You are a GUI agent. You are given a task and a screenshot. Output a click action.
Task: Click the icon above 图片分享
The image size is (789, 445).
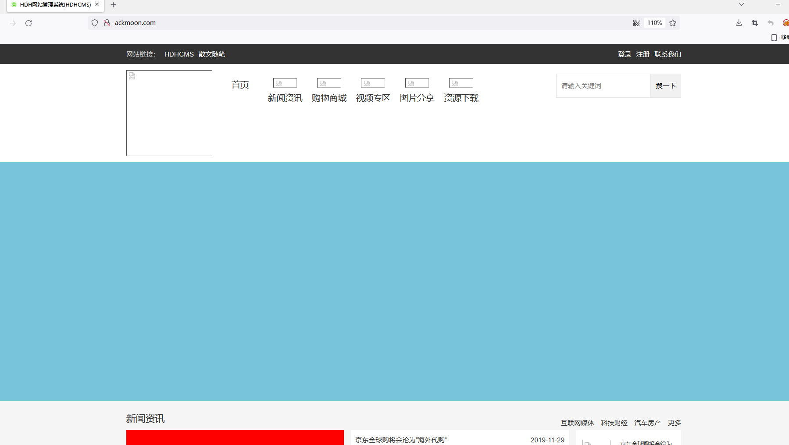tap(417, 83)
